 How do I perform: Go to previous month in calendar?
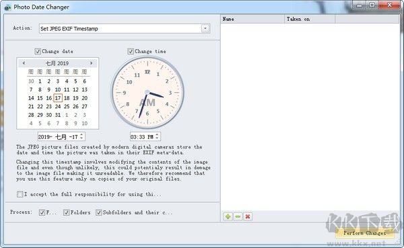(x=24, y=63)
